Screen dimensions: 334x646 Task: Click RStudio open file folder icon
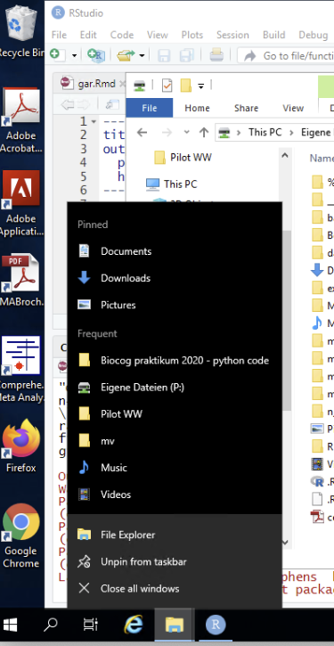coord(126,54)
